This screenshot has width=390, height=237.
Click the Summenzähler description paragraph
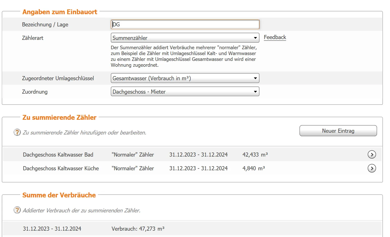[x=184, y=56]
